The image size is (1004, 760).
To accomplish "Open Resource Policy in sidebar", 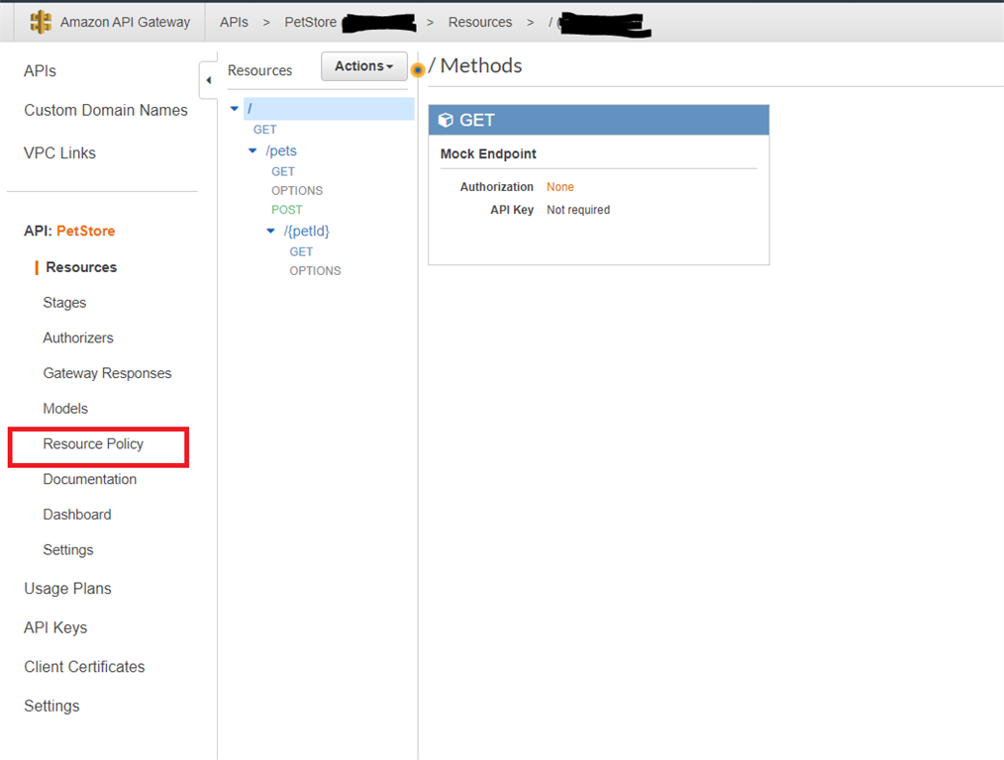I will (93, 444).
